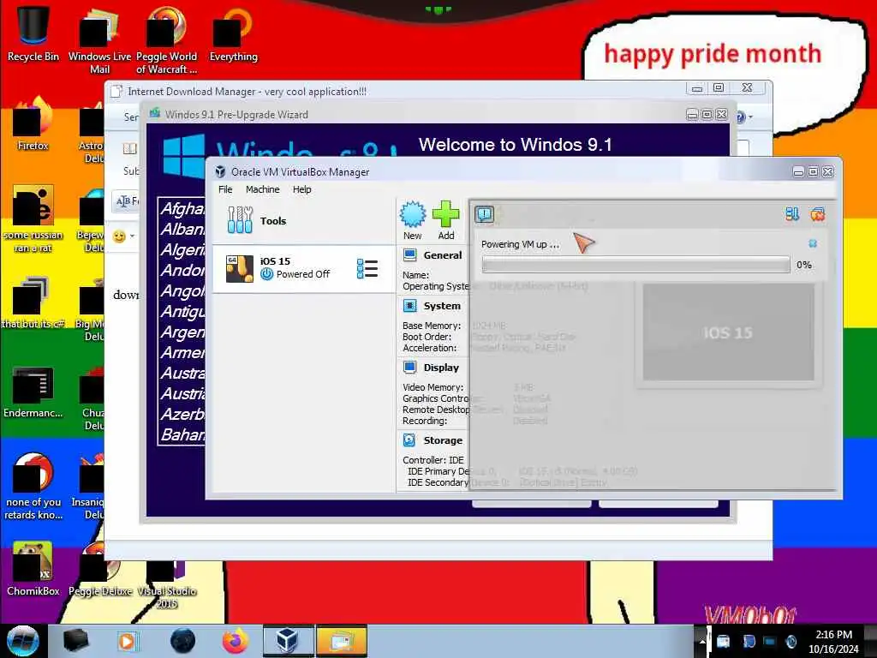
Task: Click the keep finished progresses icon
Action: [792, 214]
